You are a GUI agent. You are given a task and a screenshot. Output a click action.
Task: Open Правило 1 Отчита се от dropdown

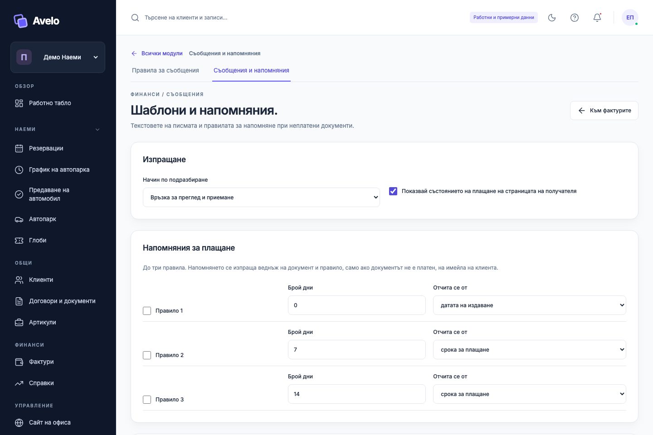[x=530, y=305]
